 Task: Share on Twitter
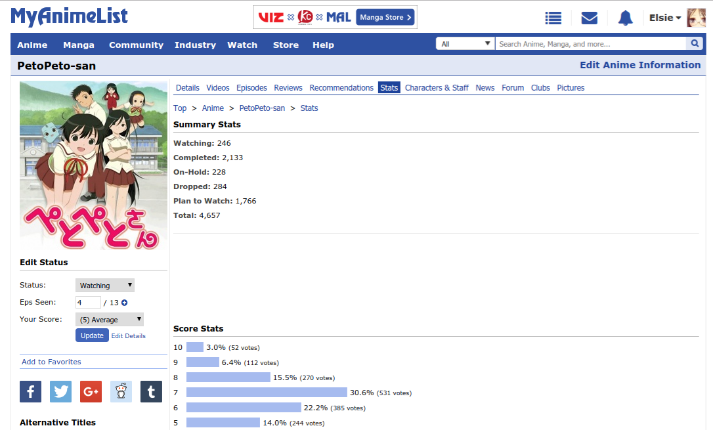pyautogui.click(x=60, y=391)
